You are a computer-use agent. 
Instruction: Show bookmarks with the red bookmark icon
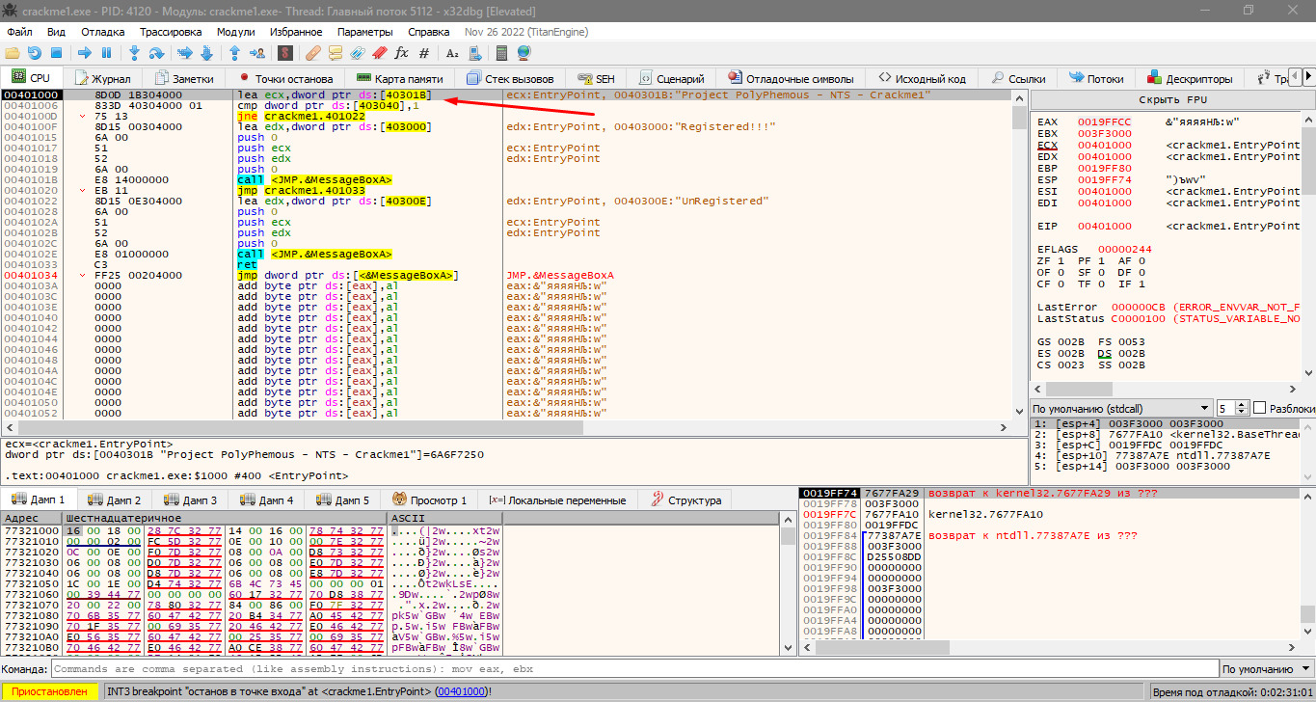coord(380,52)
